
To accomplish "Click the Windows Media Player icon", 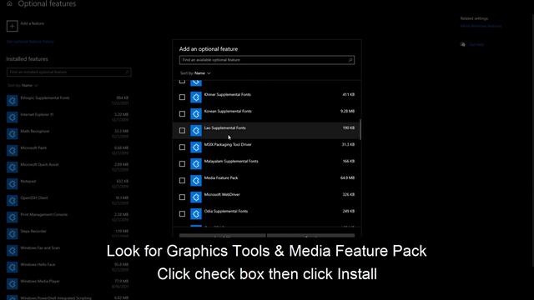I will [x=13, y=283].
